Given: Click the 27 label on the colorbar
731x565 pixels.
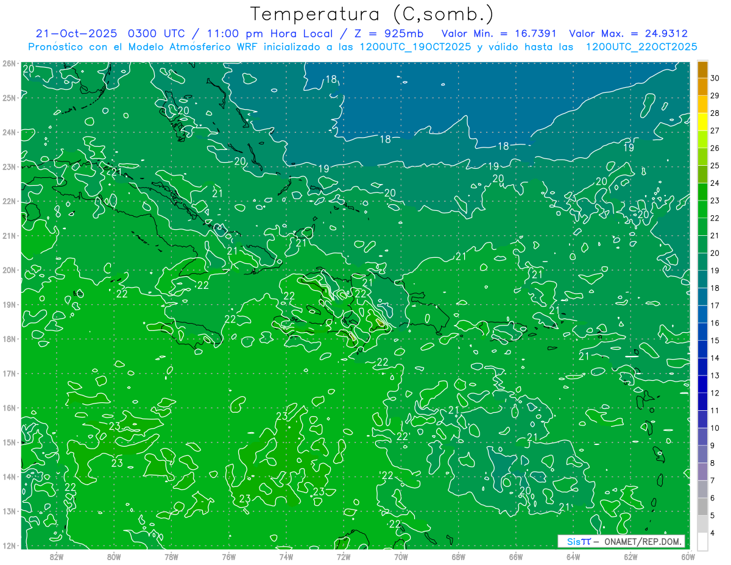Looking at the screenshot, I should pyautogui.click(x=715, y=130).
